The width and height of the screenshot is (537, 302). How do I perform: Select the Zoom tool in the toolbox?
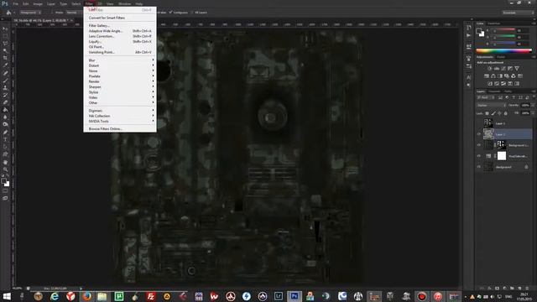pyautogui.click(x=5, y=169)
